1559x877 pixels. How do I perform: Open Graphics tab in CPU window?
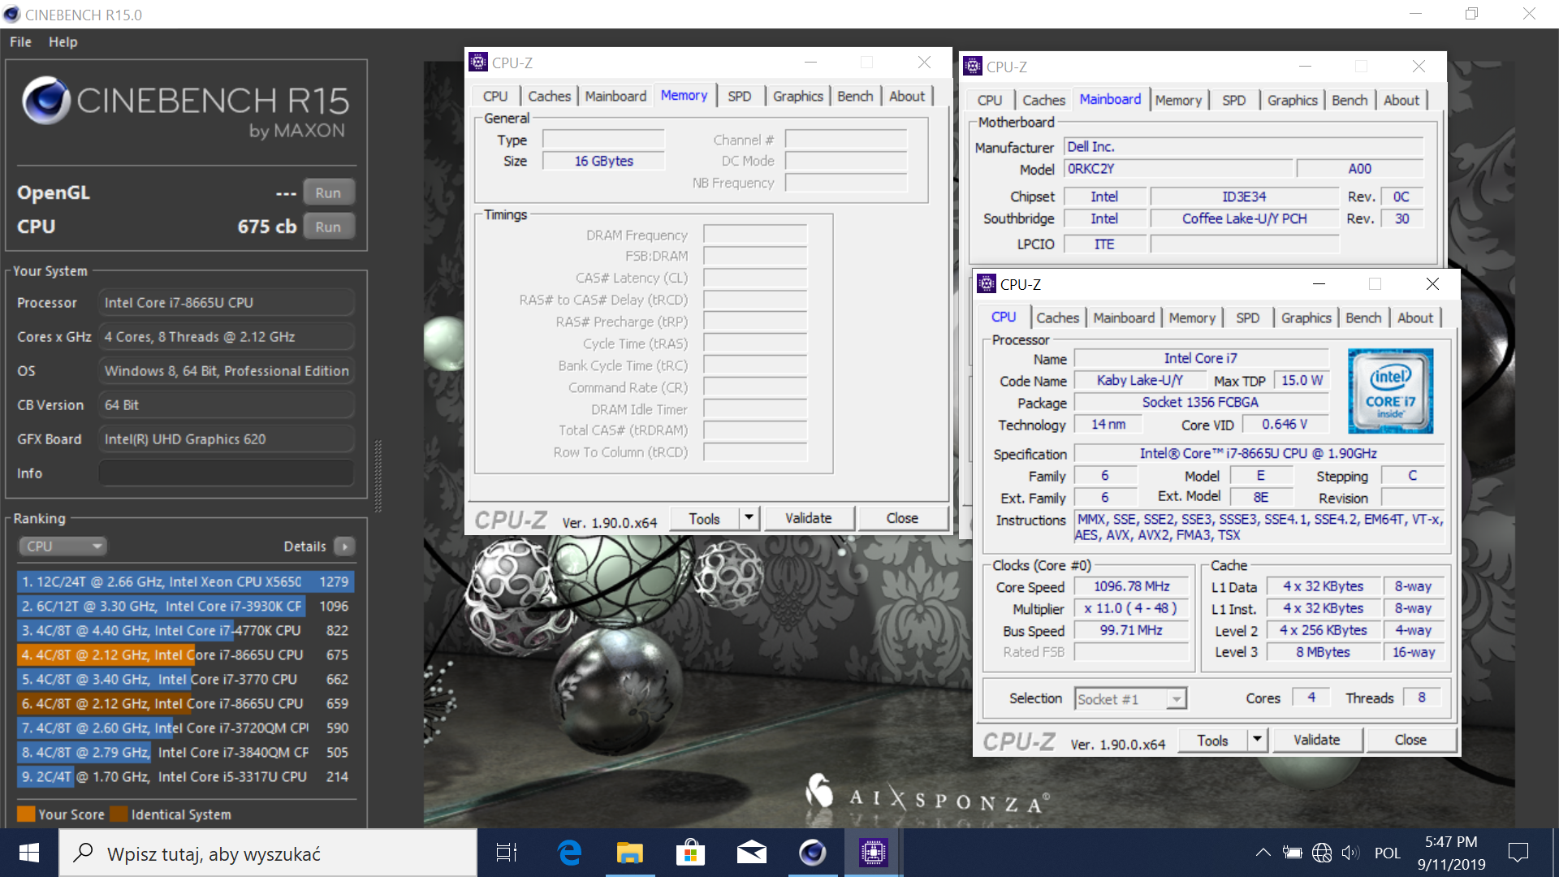[1306, 318]
